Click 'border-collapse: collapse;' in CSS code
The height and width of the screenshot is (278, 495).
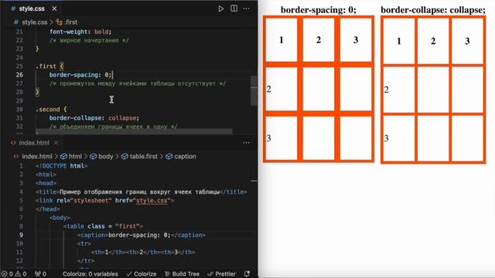(x=94, y=118)
